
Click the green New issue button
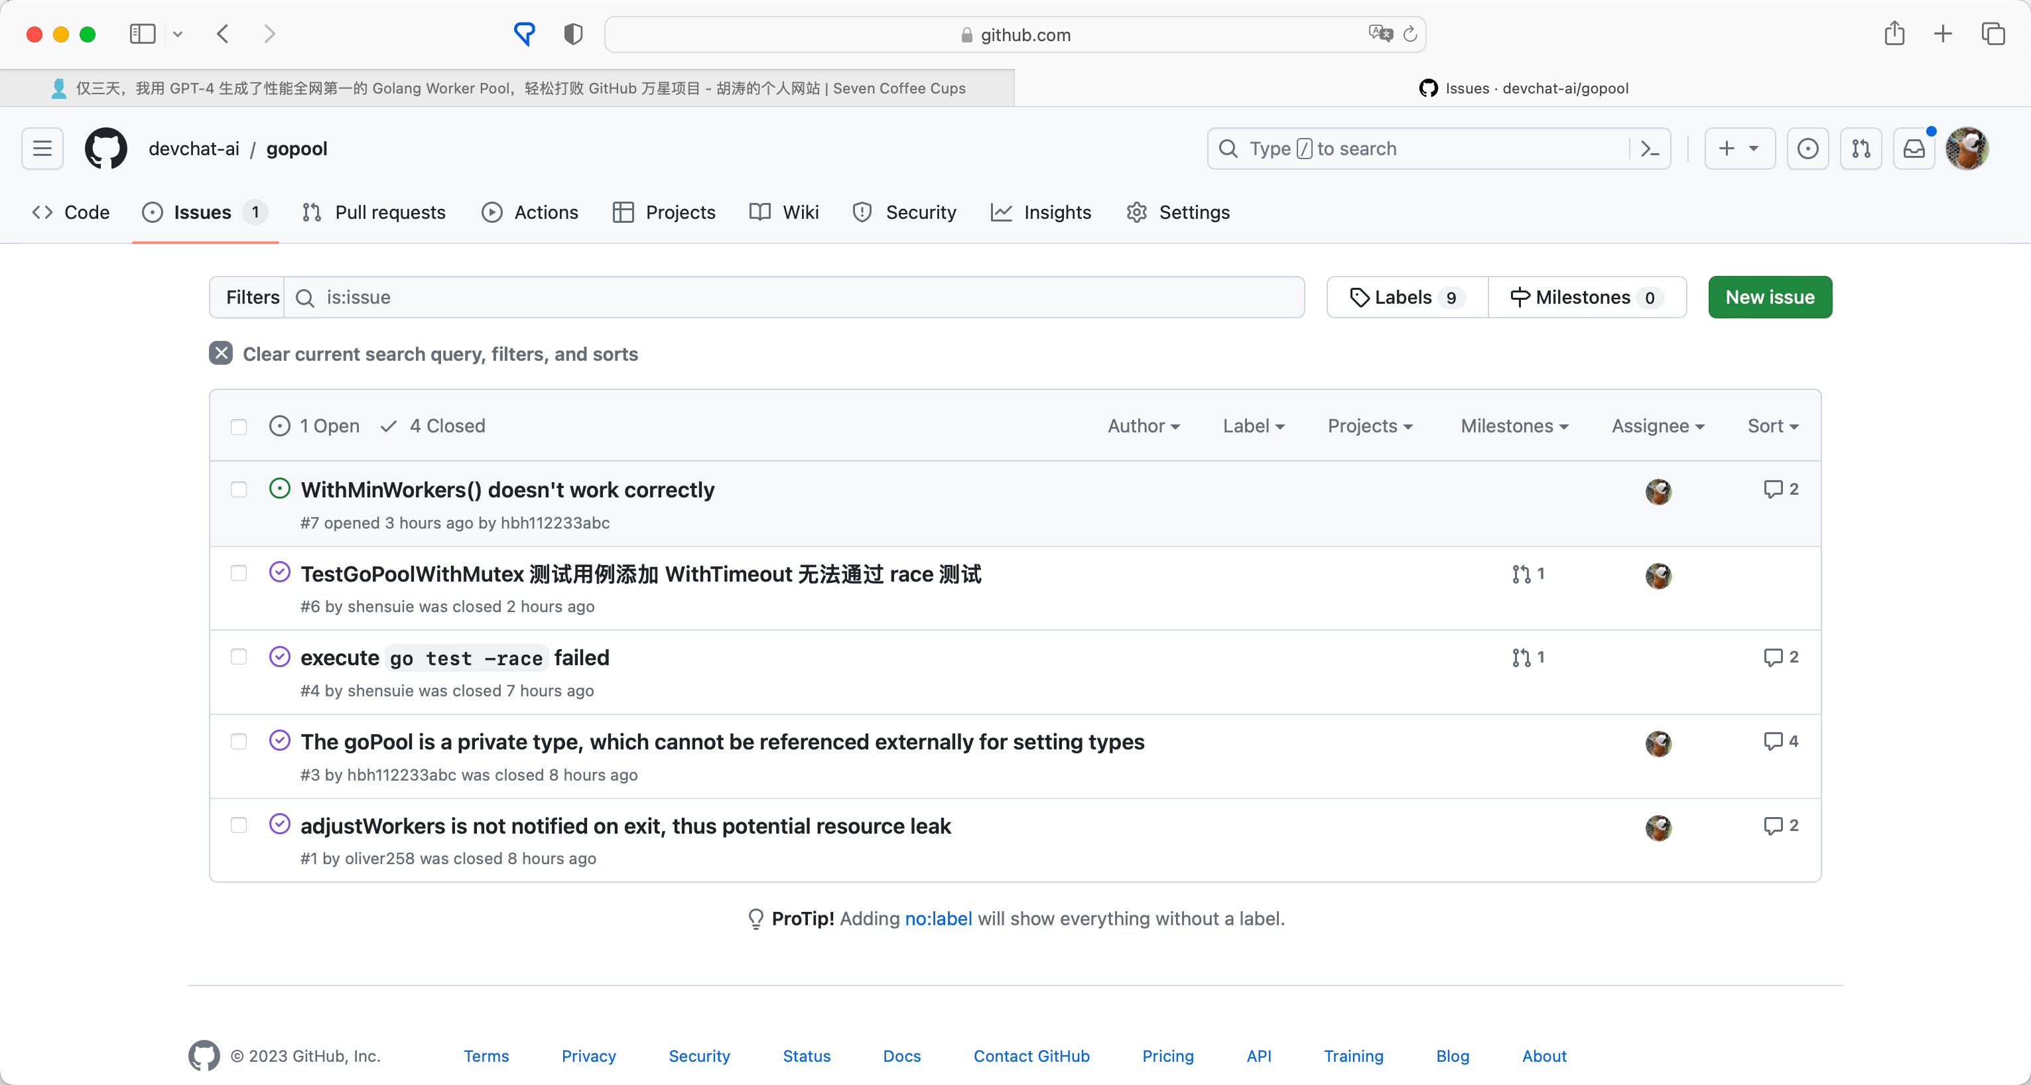point(1769,297)
